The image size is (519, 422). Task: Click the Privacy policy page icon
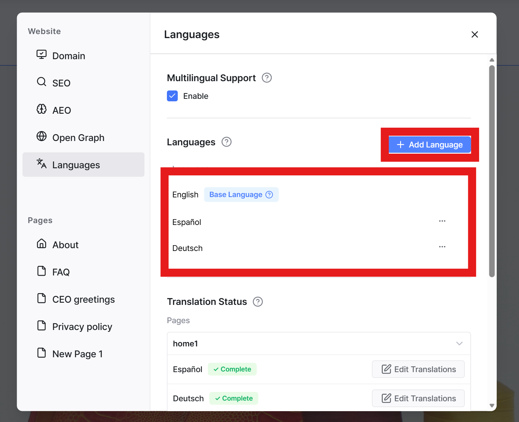[x=41, y=325]
